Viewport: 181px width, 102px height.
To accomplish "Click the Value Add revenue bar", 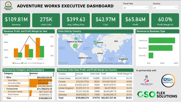I will coord(161,48).
